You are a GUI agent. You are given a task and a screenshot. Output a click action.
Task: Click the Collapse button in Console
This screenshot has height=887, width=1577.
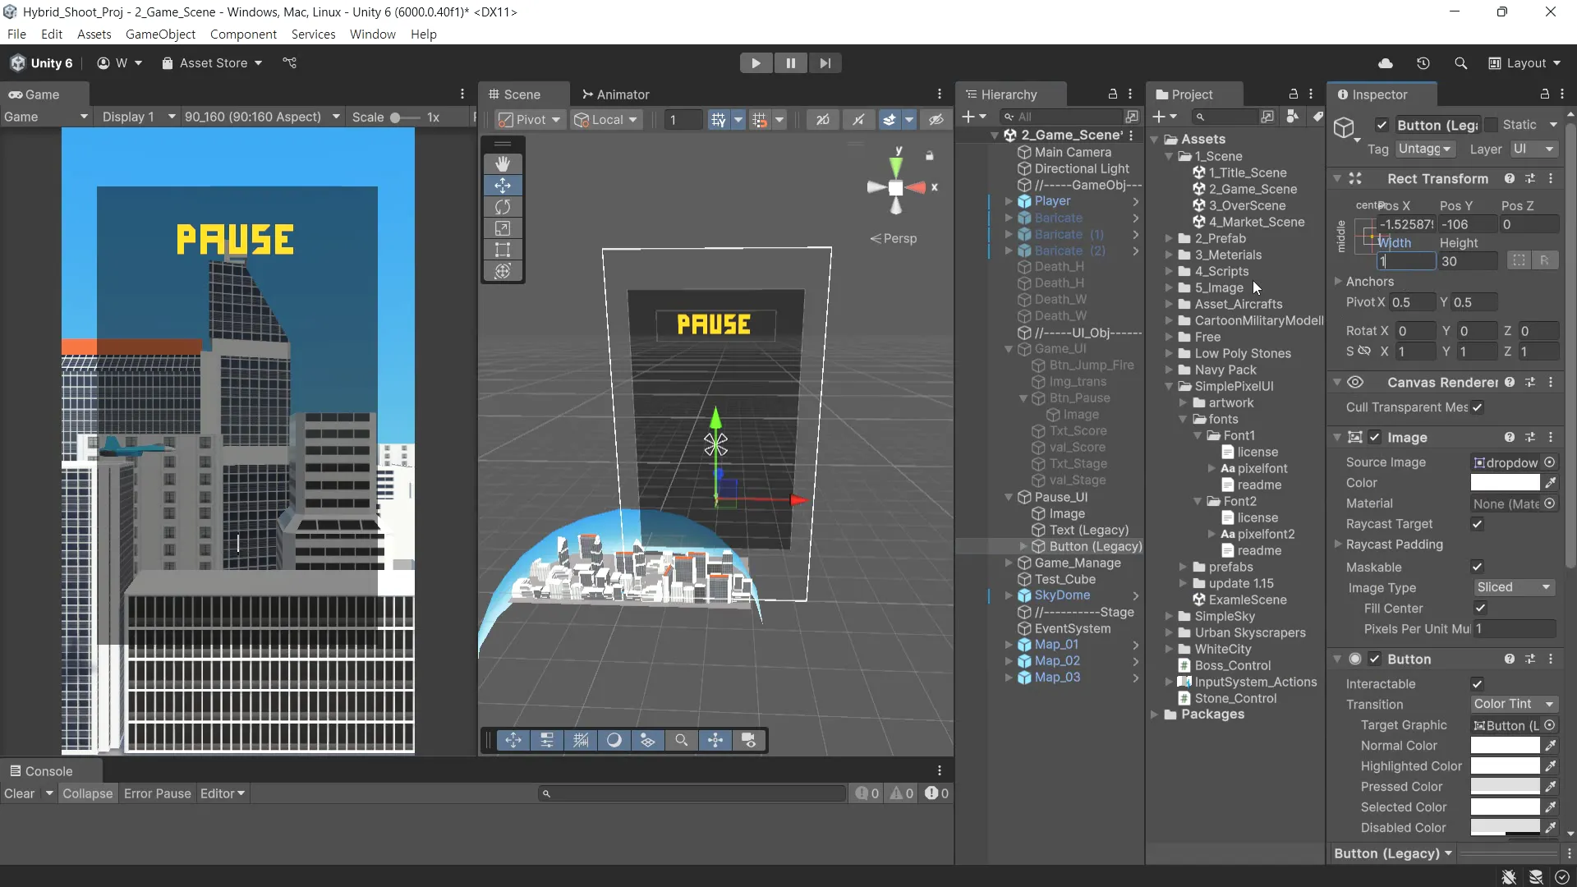[87, 793]
